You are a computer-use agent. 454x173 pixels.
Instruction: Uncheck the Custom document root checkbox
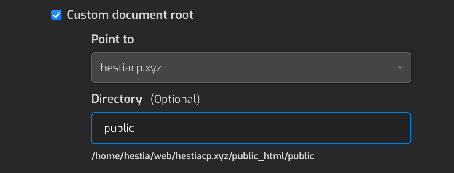56,16
